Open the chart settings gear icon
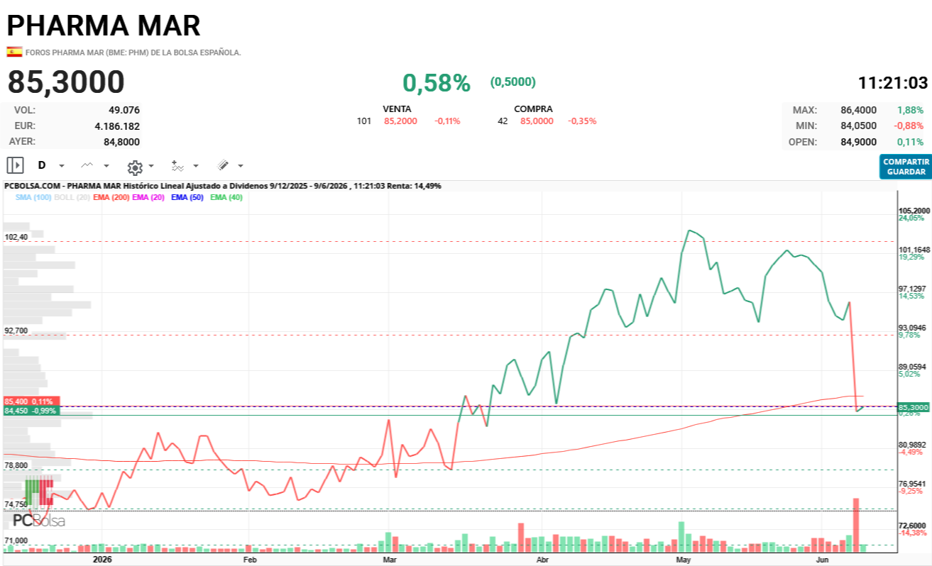Image resolution: width=932 pixels, height=566 pixels. [135, 167]
